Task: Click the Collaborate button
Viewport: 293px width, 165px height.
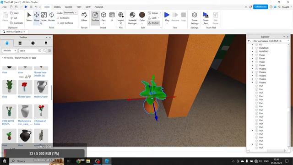Action: click(260, 7)
